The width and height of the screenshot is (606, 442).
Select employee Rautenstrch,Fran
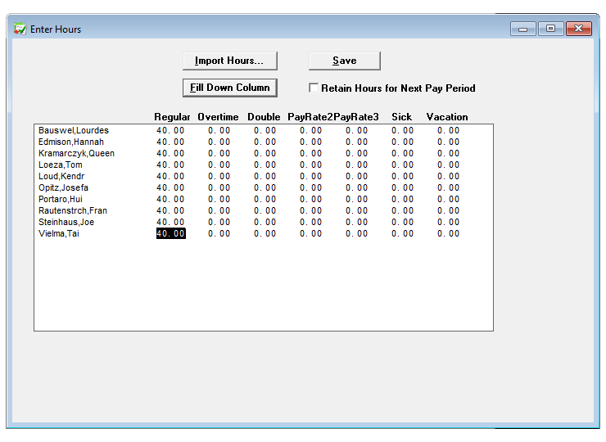(73, 210)
